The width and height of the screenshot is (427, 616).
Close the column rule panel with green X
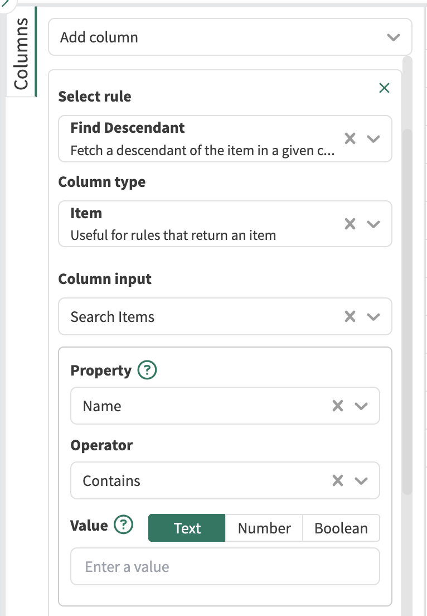[384, 88]
